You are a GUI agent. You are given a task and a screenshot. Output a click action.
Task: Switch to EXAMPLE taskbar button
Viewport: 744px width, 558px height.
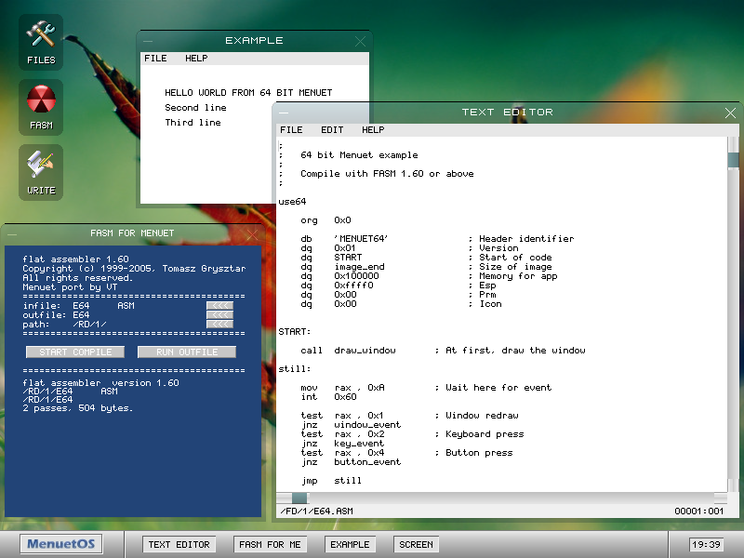tap(350, 544)
